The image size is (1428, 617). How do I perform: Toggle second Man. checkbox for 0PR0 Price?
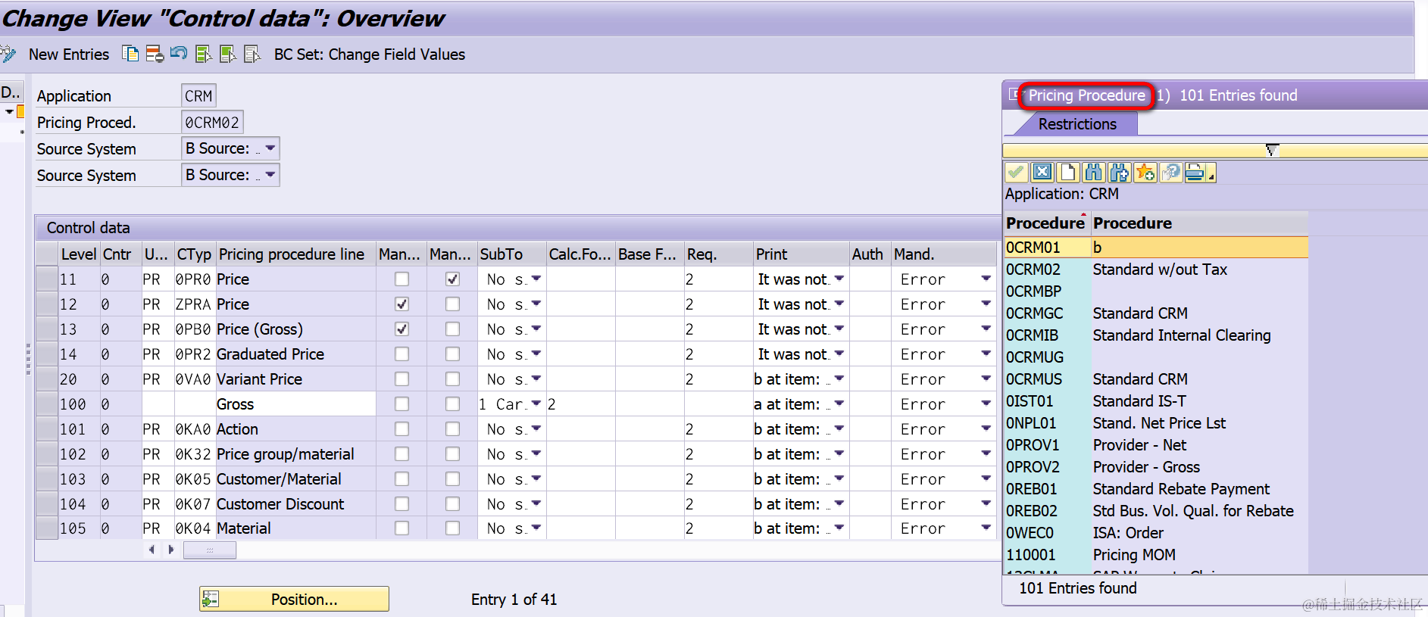452,279
